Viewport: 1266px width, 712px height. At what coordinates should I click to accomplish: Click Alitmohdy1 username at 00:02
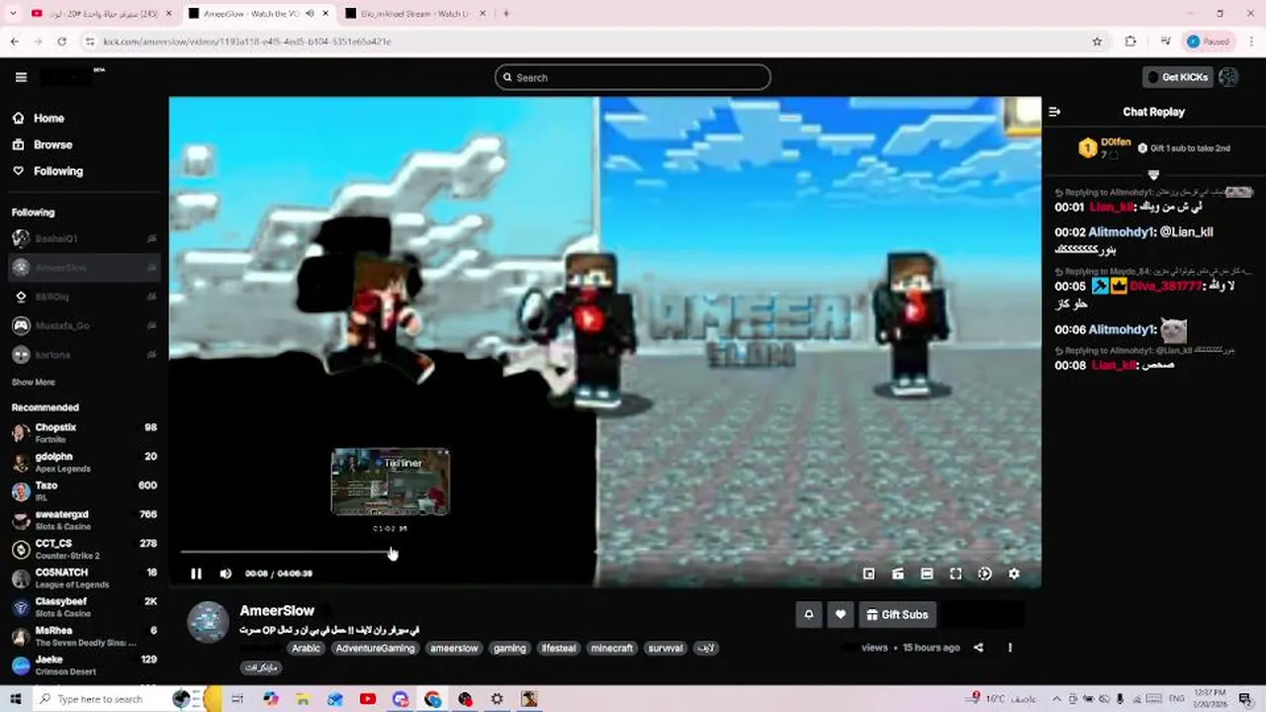coord(1122,232)
